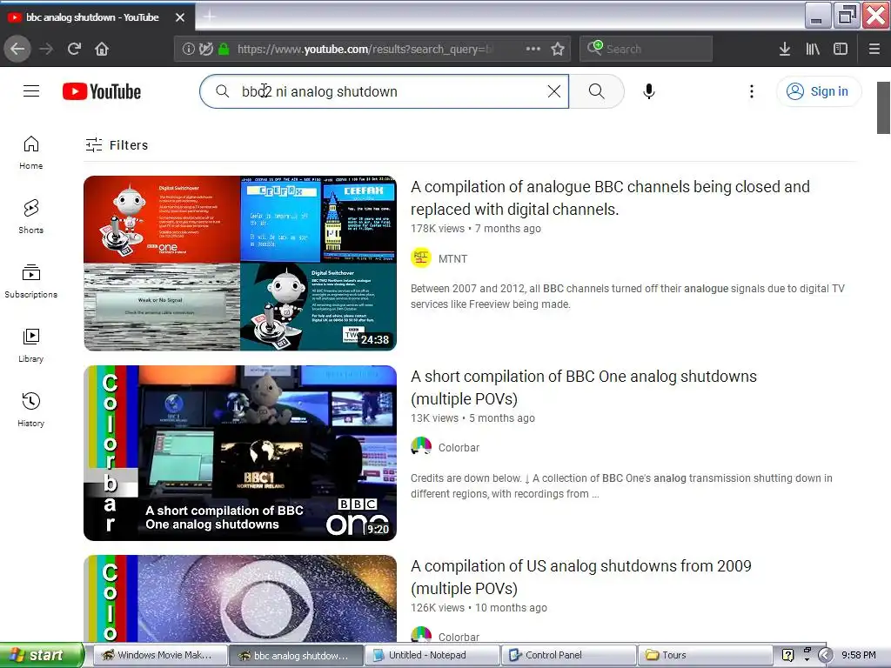
Task: Click the help question-mark tray icon
Action: 787,655
